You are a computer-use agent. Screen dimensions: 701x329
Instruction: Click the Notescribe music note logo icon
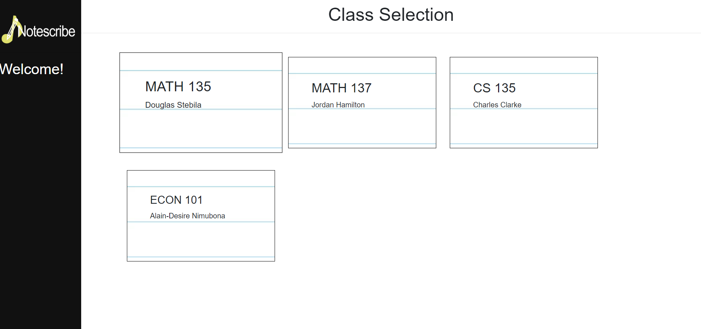pyautogui.click(x=10, y=30)
